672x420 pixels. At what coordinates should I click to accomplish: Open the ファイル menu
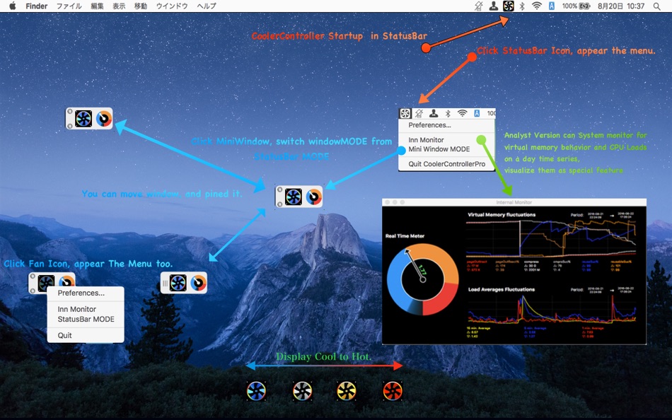[x=69, y=6]
